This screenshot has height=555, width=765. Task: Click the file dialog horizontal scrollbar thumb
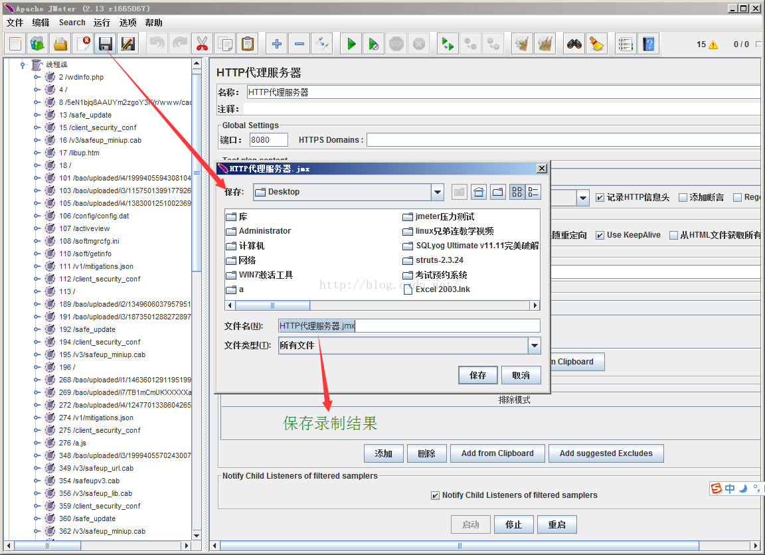point(272,306)
